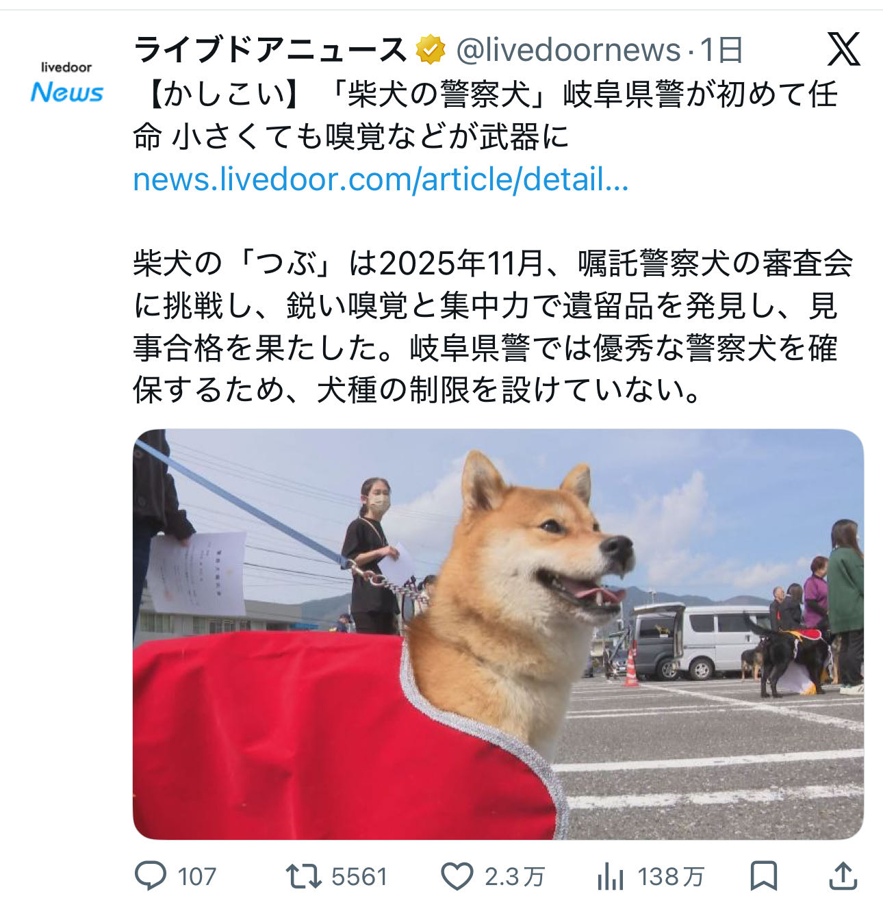Click the 1日 post timestamp
883x909 pixels.
pyautogui.click(x=721, y=50)
